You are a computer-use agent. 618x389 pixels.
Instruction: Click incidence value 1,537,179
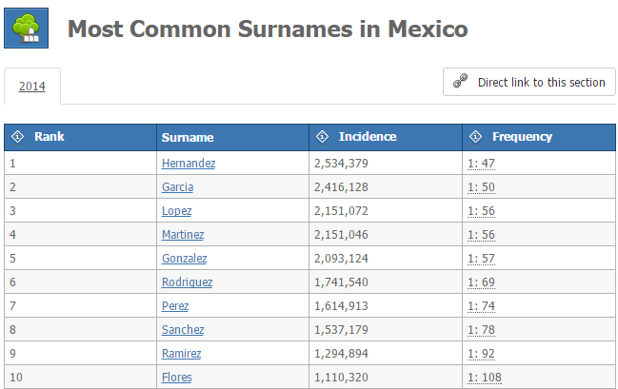coord(341,329)
